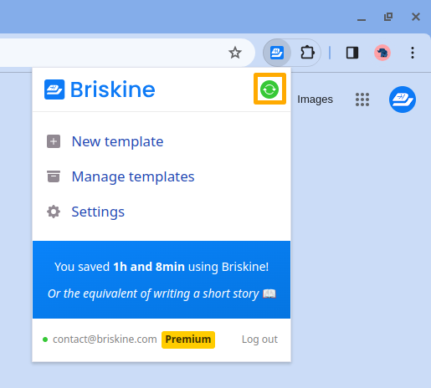Viewport: 431px width, 388px height.
Task: Open the Chrome profile avatar
Action: click(382, 53)
